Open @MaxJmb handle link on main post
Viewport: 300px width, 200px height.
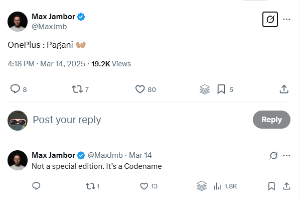[x=49, y=27]
